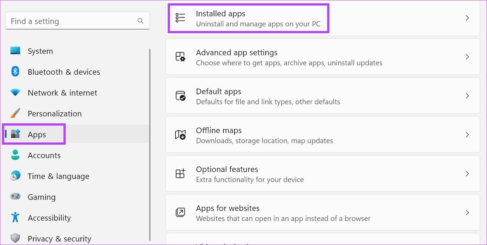Click the Wi-Fi network icon in sidebar

[x=15, y=92]
